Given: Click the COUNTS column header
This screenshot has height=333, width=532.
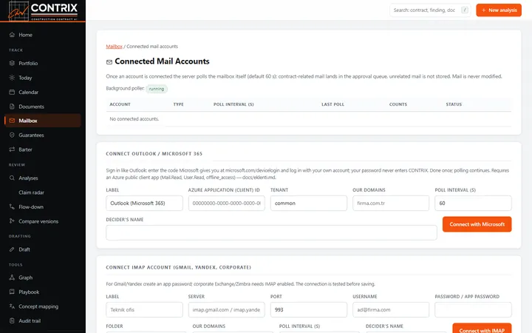Looking at the screenshot, I should [398, 104].
